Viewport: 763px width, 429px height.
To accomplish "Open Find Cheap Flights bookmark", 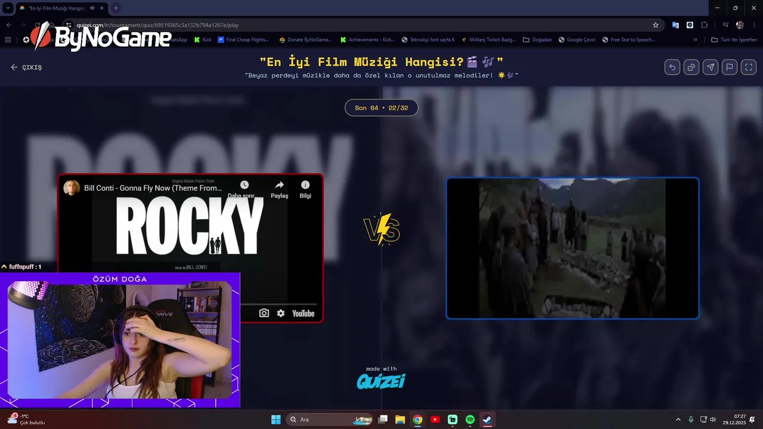I will pyautogui.click(x=243, y=40).
